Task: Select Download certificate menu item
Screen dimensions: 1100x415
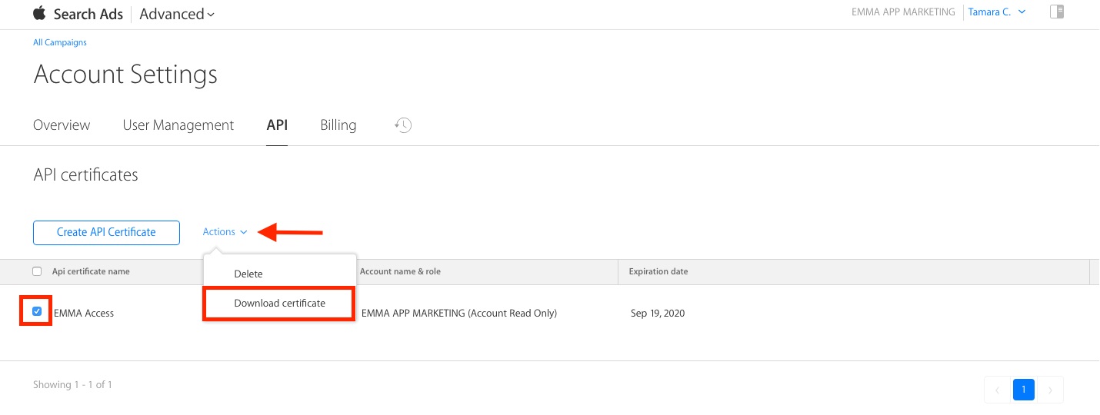Action: pos(279,304)
